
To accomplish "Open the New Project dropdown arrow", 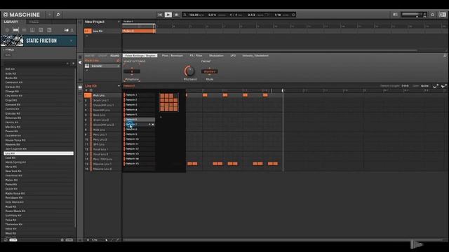I will coord(119,22).
